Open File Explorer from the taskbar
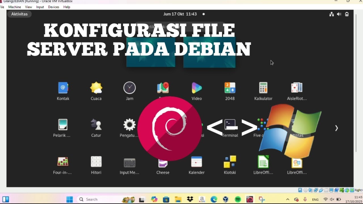The image size is (363, 204). tap(178, 199)
